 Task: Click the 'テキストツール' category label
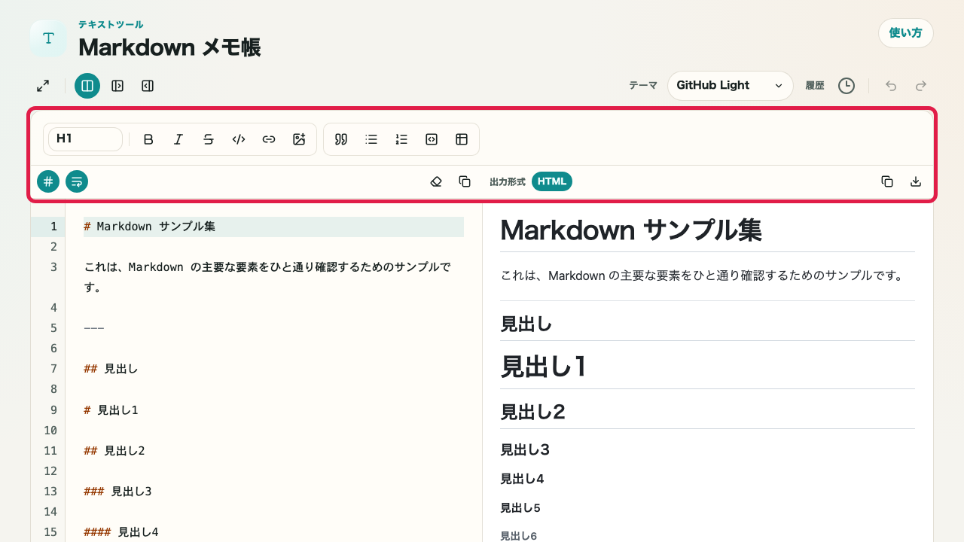(x=111, y=25)
